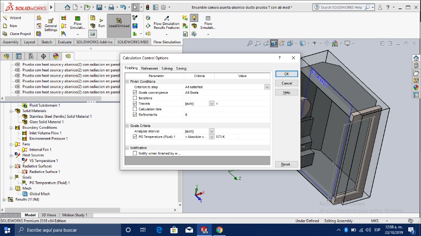Viewport: 421px width, 236px height.
Task: Click Section View icon in viewport toolbar
Action: pyautogui.click(x=274, y=43)
